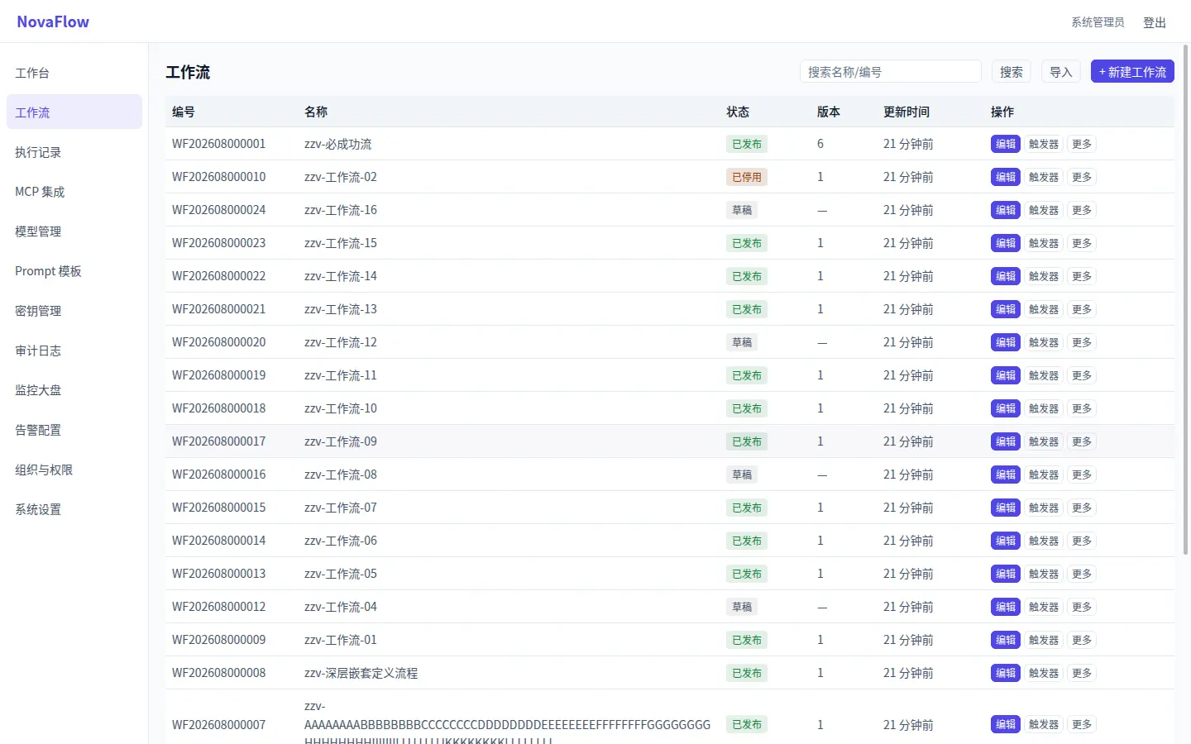Image resolution: width=1191 pixels, height=744 pixels.
Task: Click the 搜索 button
Action: 1011,72
